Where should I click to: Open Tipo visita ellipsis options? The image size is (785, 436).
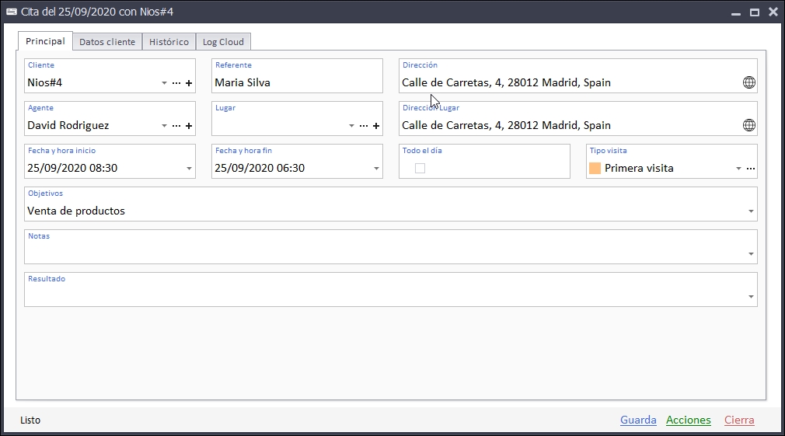751,169
